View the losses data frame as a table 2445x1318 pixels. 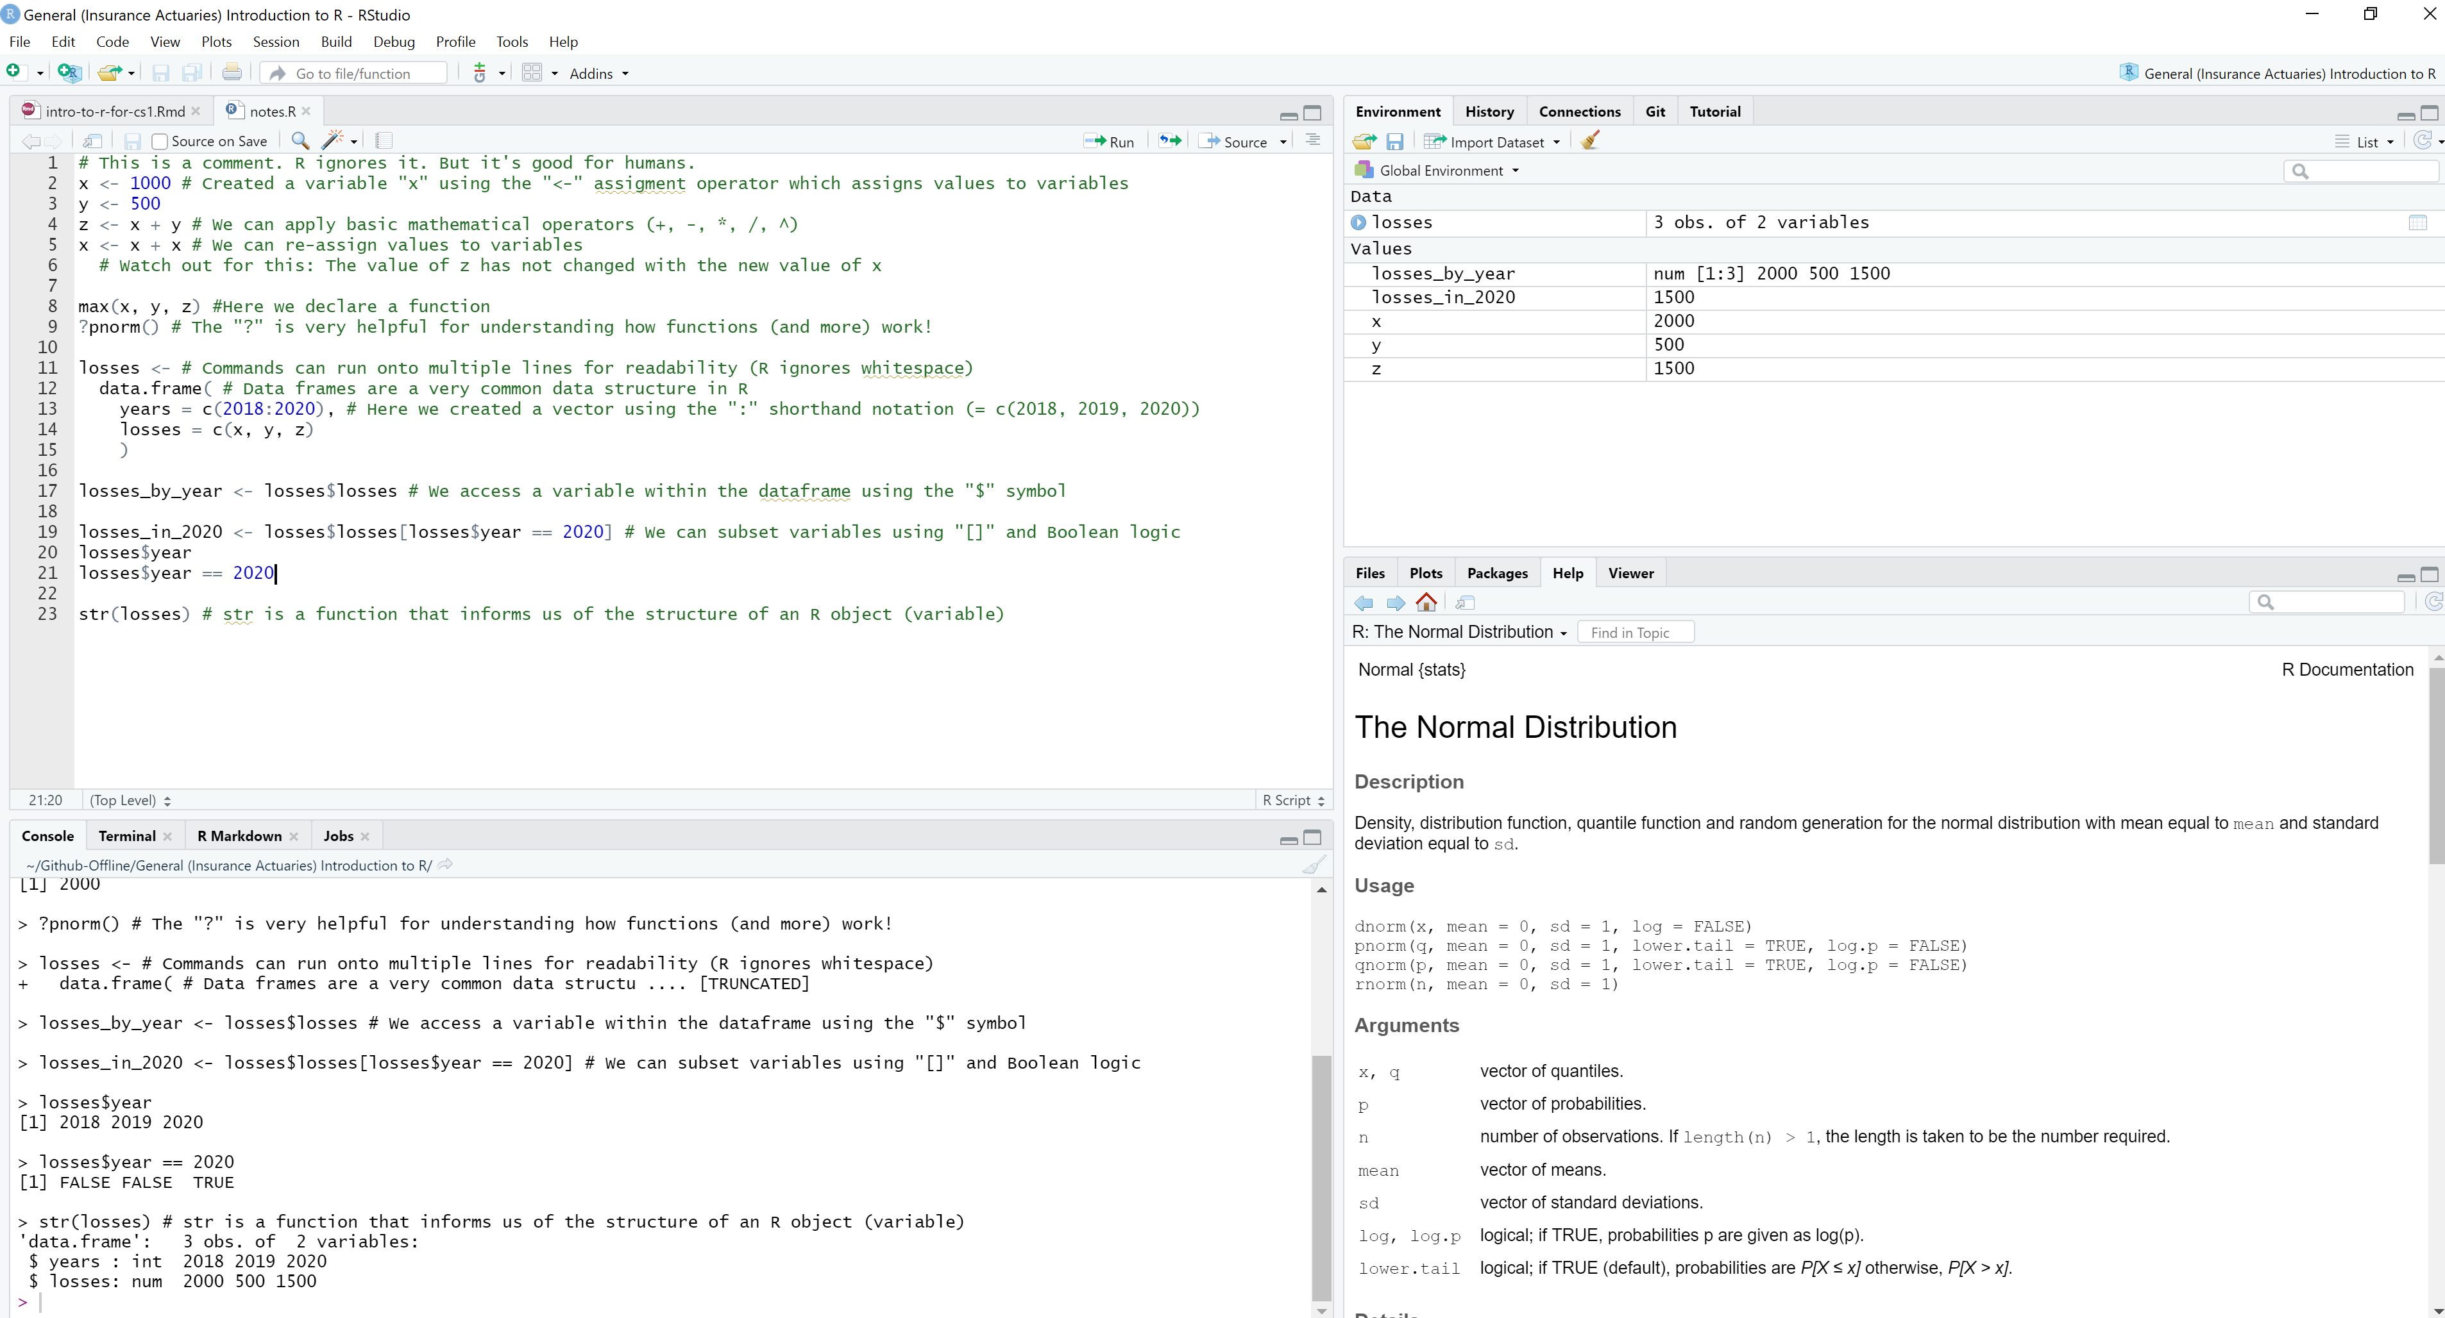[2417, 222]
